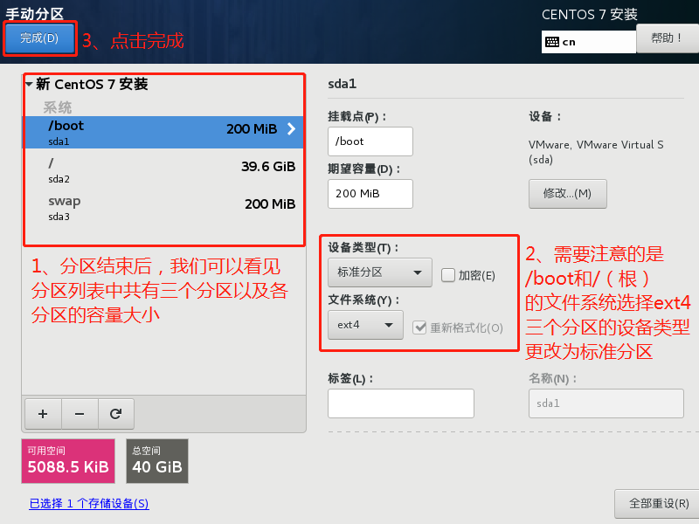Open the 标准分区 device type dropdown
699x524 pixels.
tap(379, 272)
